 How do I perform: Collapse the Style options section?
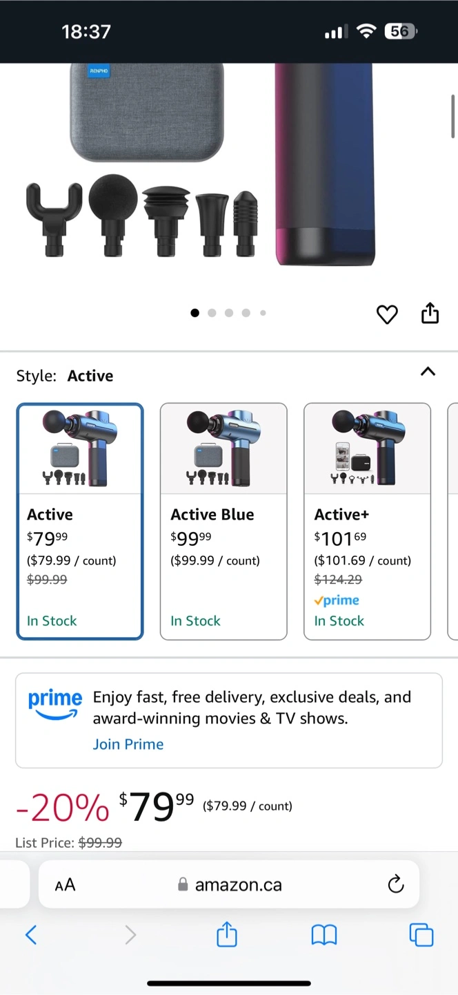[428, 372]
